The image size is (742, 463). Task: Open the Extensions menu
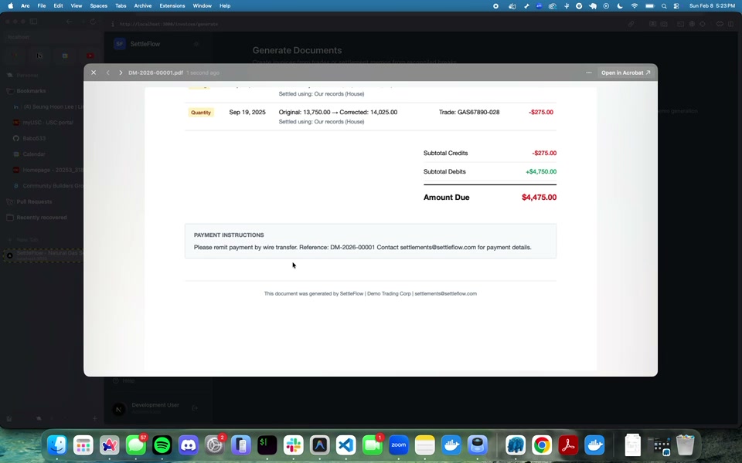(x=172, y=5)
